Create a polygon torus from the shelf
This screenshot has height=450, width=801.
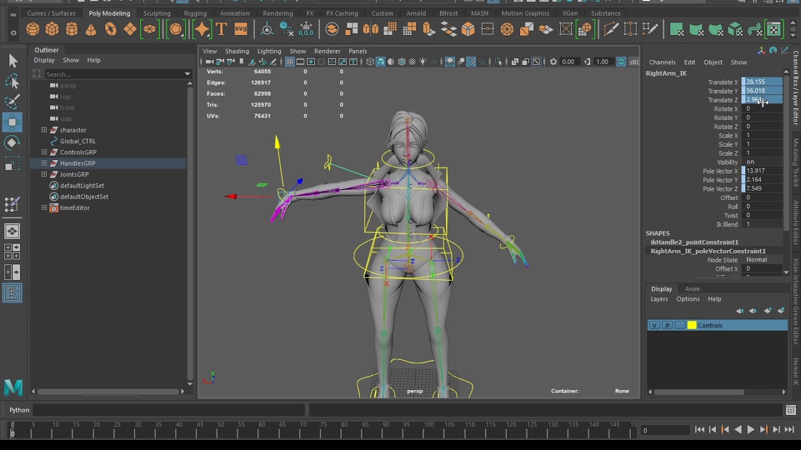point(111,29)
